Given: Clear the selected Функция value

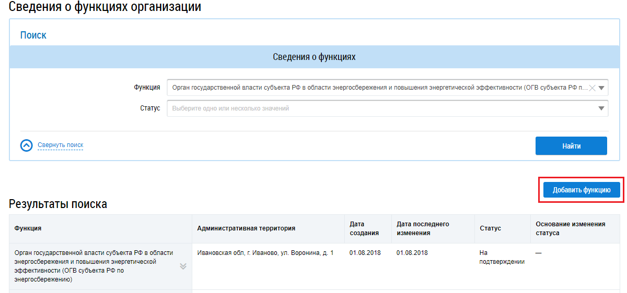Looking at the screenshot, I should coord(592,88).
